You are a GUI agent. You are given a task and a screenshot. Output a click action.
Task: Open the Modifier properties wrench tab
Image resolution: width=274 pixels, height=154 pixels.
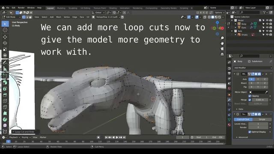tap(229, 100)
